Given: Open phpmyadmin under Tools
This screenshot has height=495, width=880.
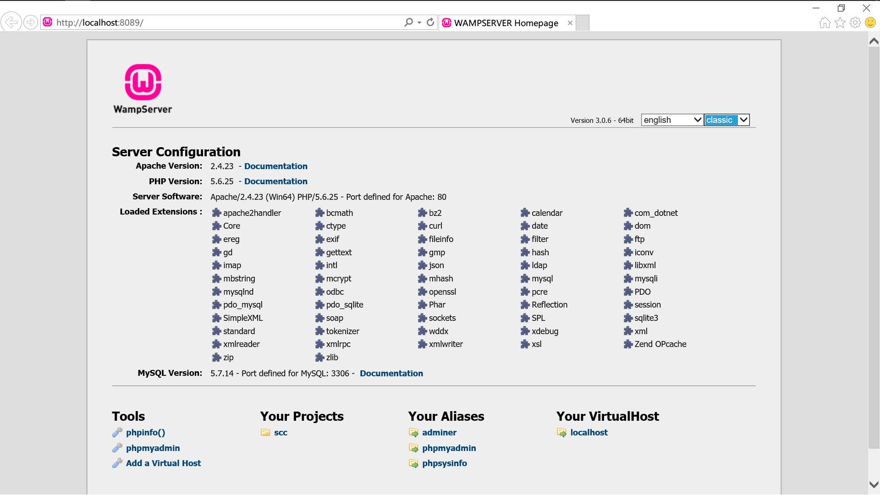Looking at the screenshot, I should tap(153, 448).
